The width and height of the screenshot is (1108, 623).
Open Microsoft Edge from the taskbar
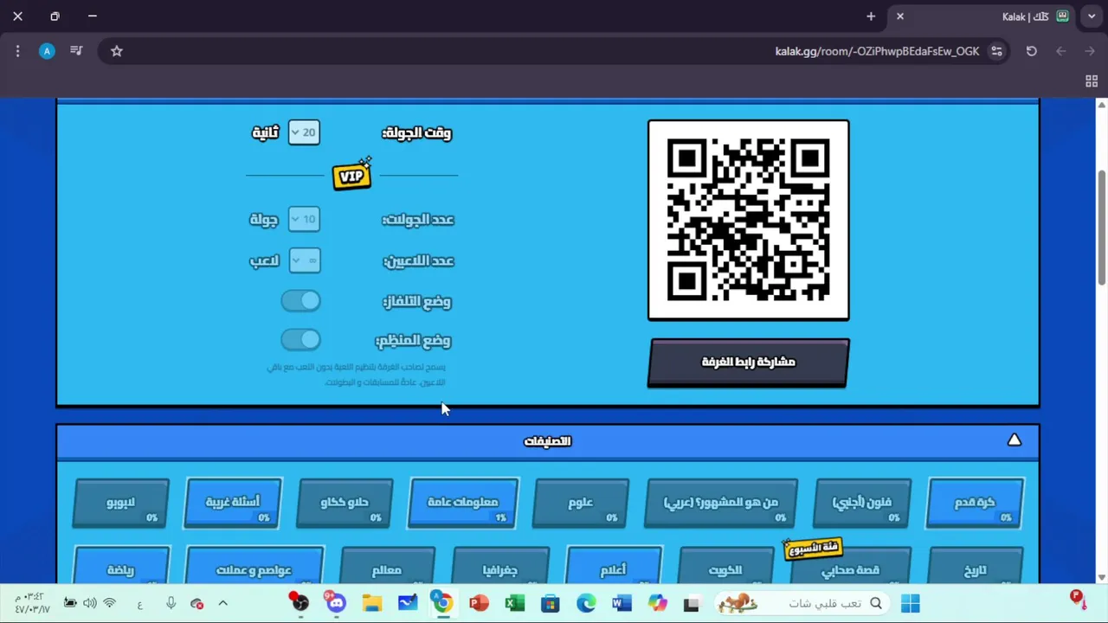click(x=586, y=603)
